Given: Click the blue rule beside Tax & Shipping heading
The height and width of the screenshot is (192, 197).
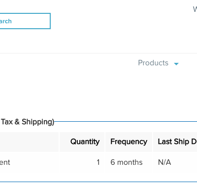Looking at the screenshot, I should (126, 122).
